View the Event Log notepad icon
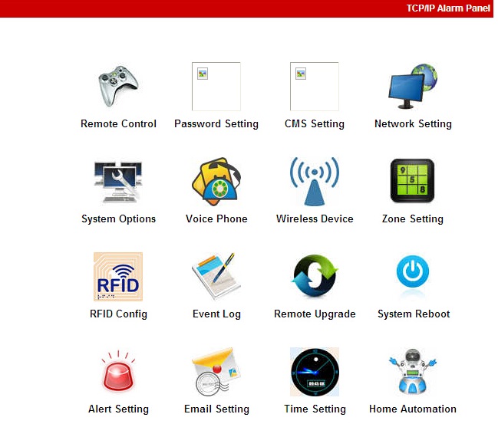498x437 pixels. 216,277
